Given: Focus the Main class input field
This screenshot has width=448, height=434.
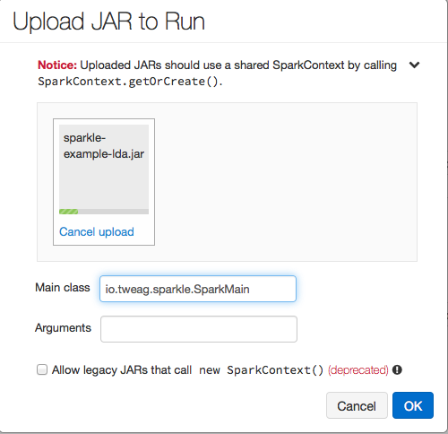Looking at the screenshot, I should pyautogui.click(x=198, y=289).
